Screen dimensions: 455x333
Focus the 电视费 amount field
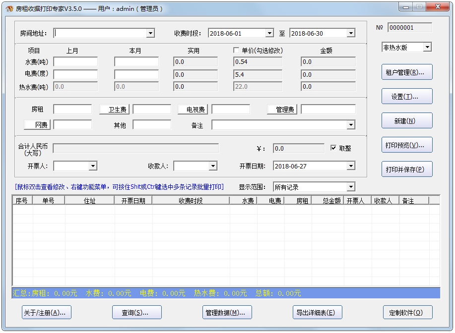tap(231, 110)
